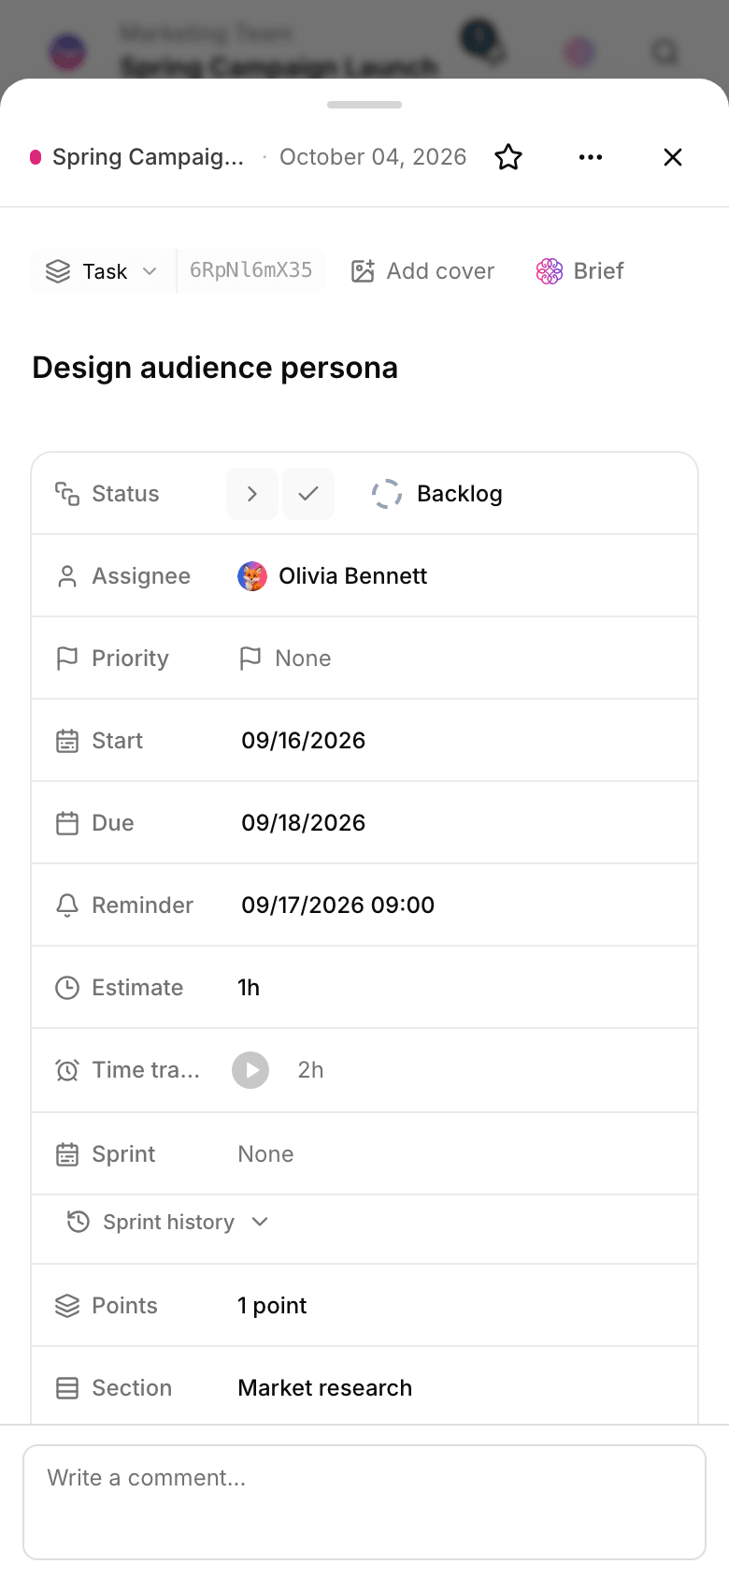Focus the Write a comment field
The height and width of the screenshot is (1579, 729).
pos(364,1502)
